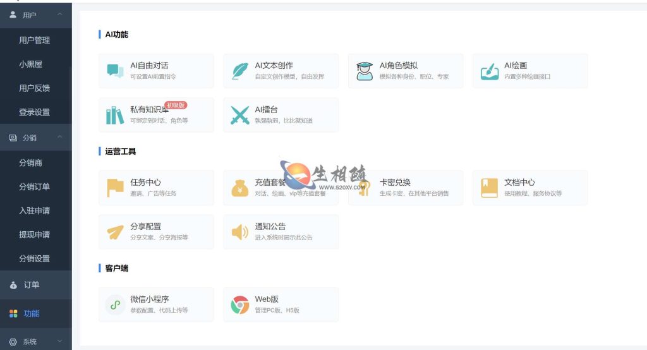Click the 用户 person icon in sidebar
The image size is (647, 350).
(13, 15)
